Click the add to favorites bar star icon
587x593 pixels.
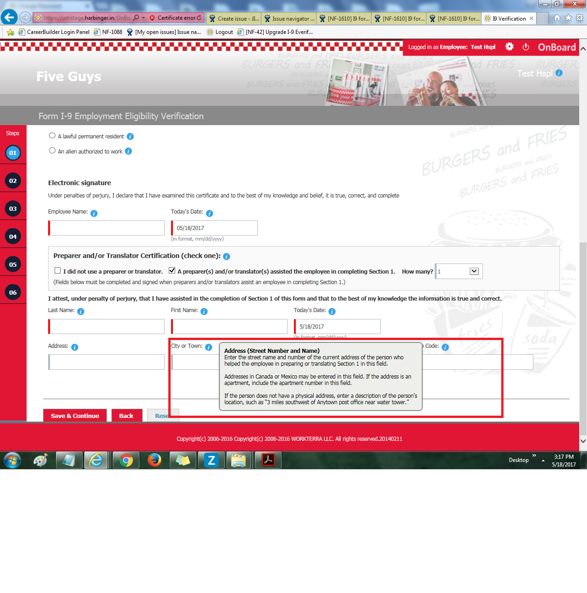click(x=10, y=32)
